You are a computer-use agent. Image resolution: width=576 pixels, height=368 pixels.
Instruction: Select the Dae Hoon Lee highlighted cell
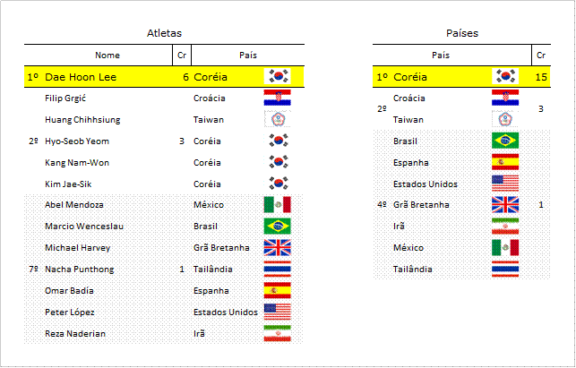point(81,77)
